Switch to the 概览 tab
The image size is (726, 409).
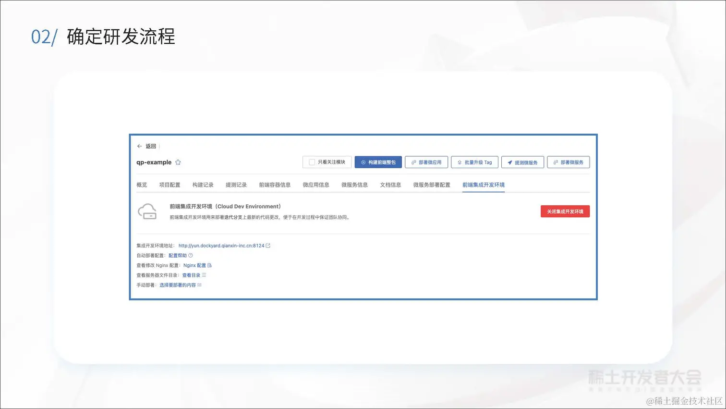click(142, 185)
